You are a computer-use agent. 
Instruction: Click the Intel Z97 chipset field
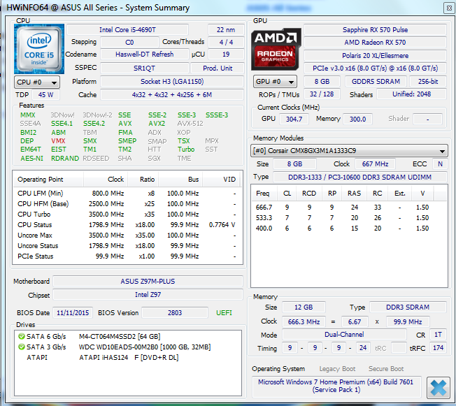(x=148, y=295)
